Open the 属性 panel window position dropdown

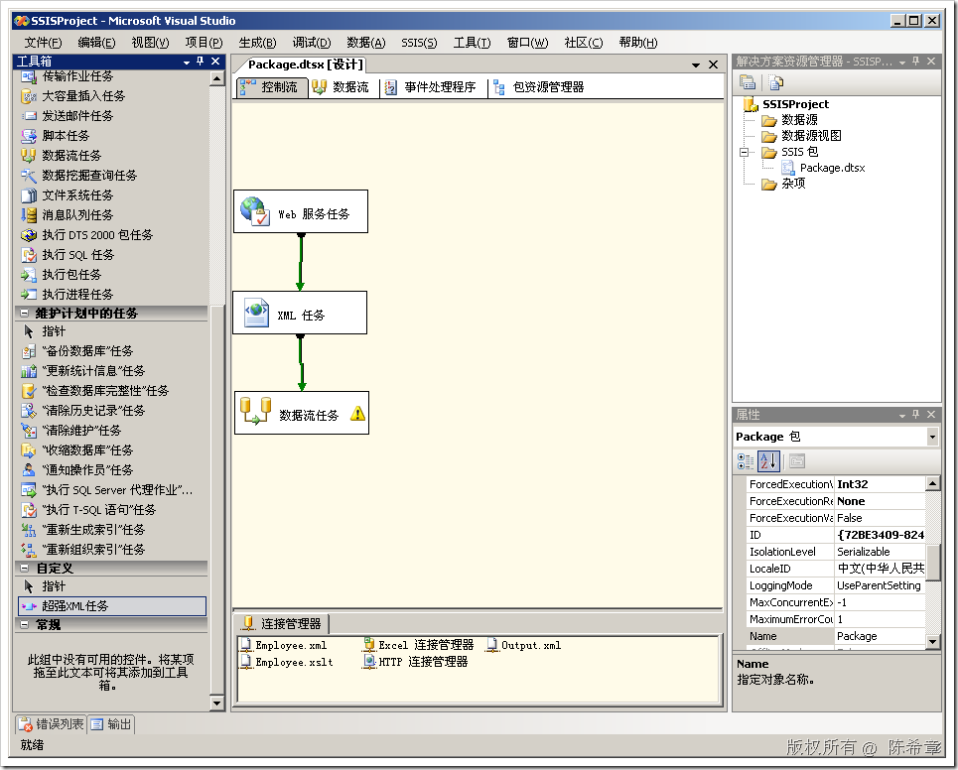coord(901,415)
